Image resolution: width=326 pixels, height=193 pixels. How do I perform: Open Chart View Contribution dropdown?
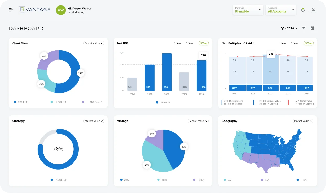94,43
